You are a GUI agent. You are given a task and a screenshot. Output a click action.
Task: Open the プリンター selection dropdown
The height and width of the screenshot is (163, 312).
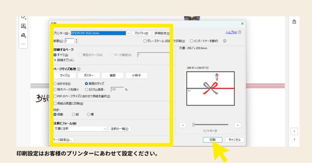(128, 33)
